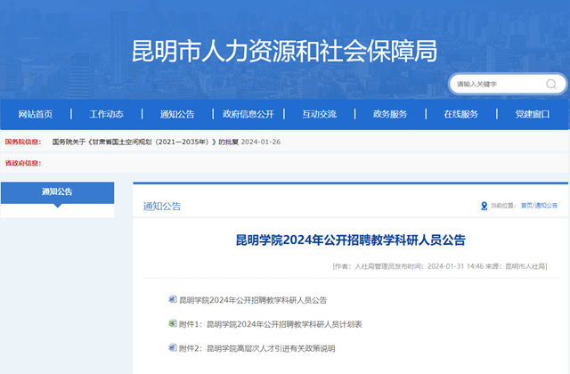Click the Excel file icon beside 附件1

coord(173,323)
